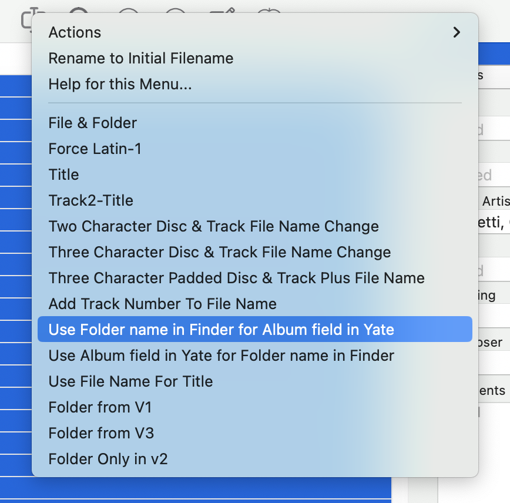Pick the Title rename template

pyautogui.click(x=63, y=175)
